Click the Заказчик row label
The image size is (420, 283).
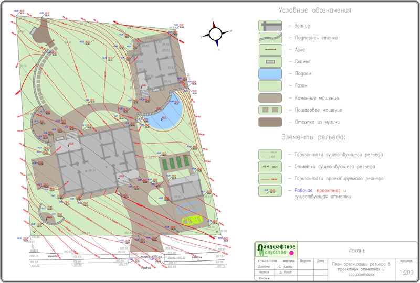click(264, 278)
